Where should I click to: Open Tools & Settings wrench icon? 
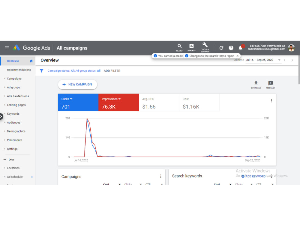click(205, 47)
